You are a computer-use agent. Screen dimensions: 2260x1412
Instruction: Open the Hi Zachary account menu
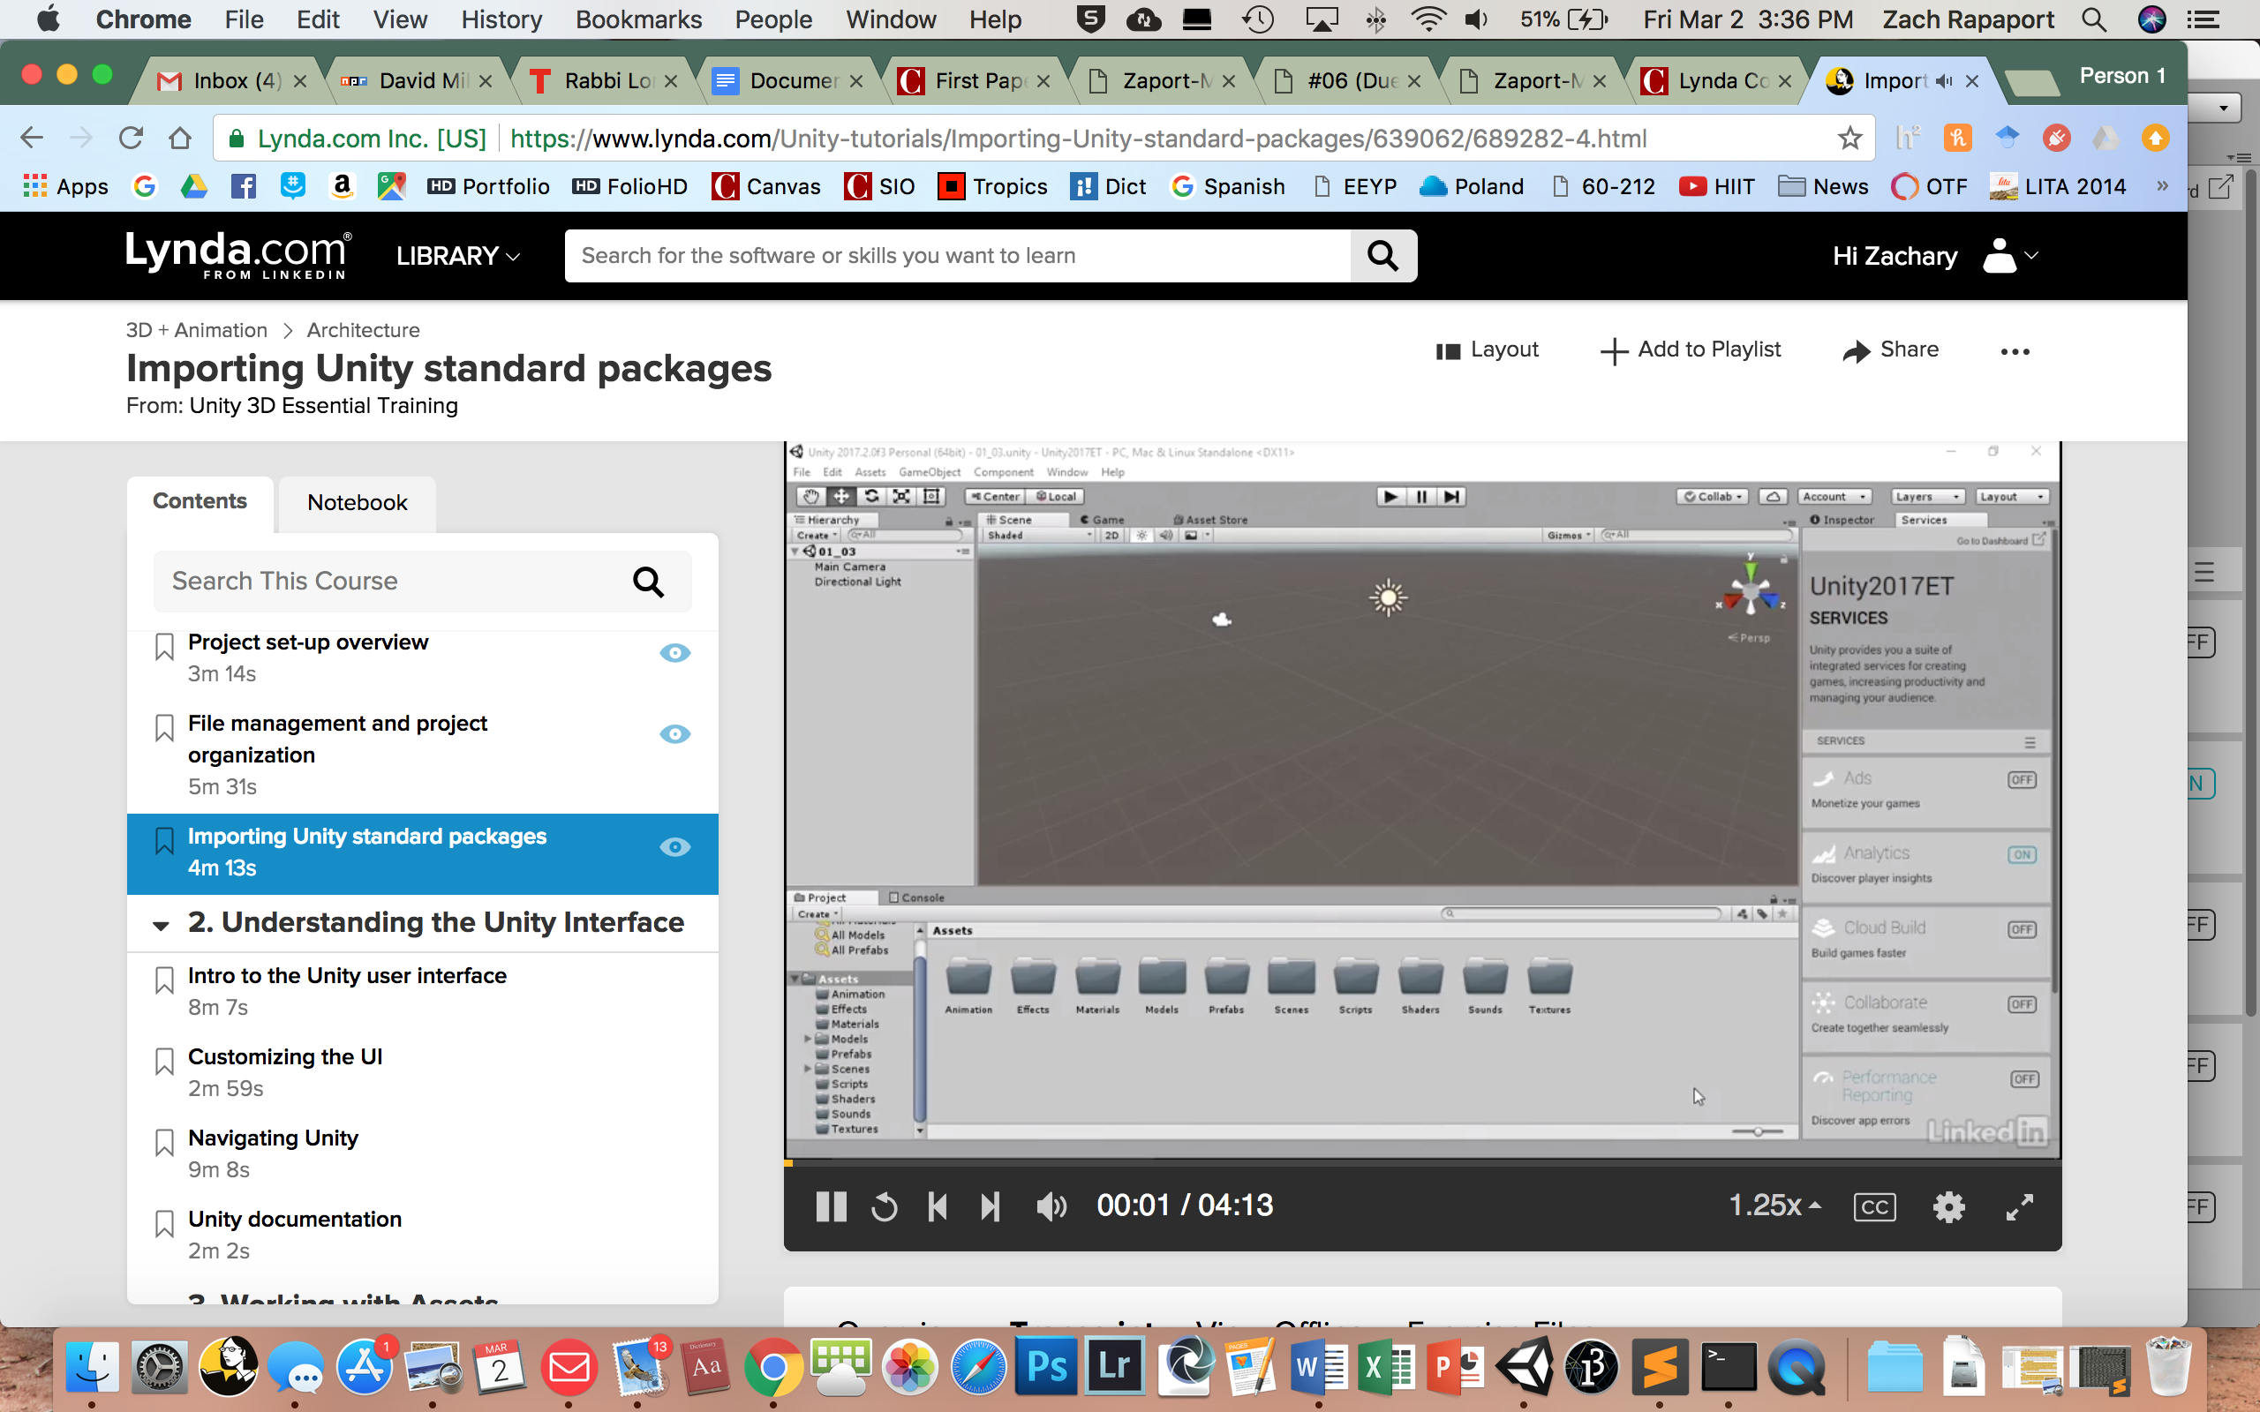1935,255
